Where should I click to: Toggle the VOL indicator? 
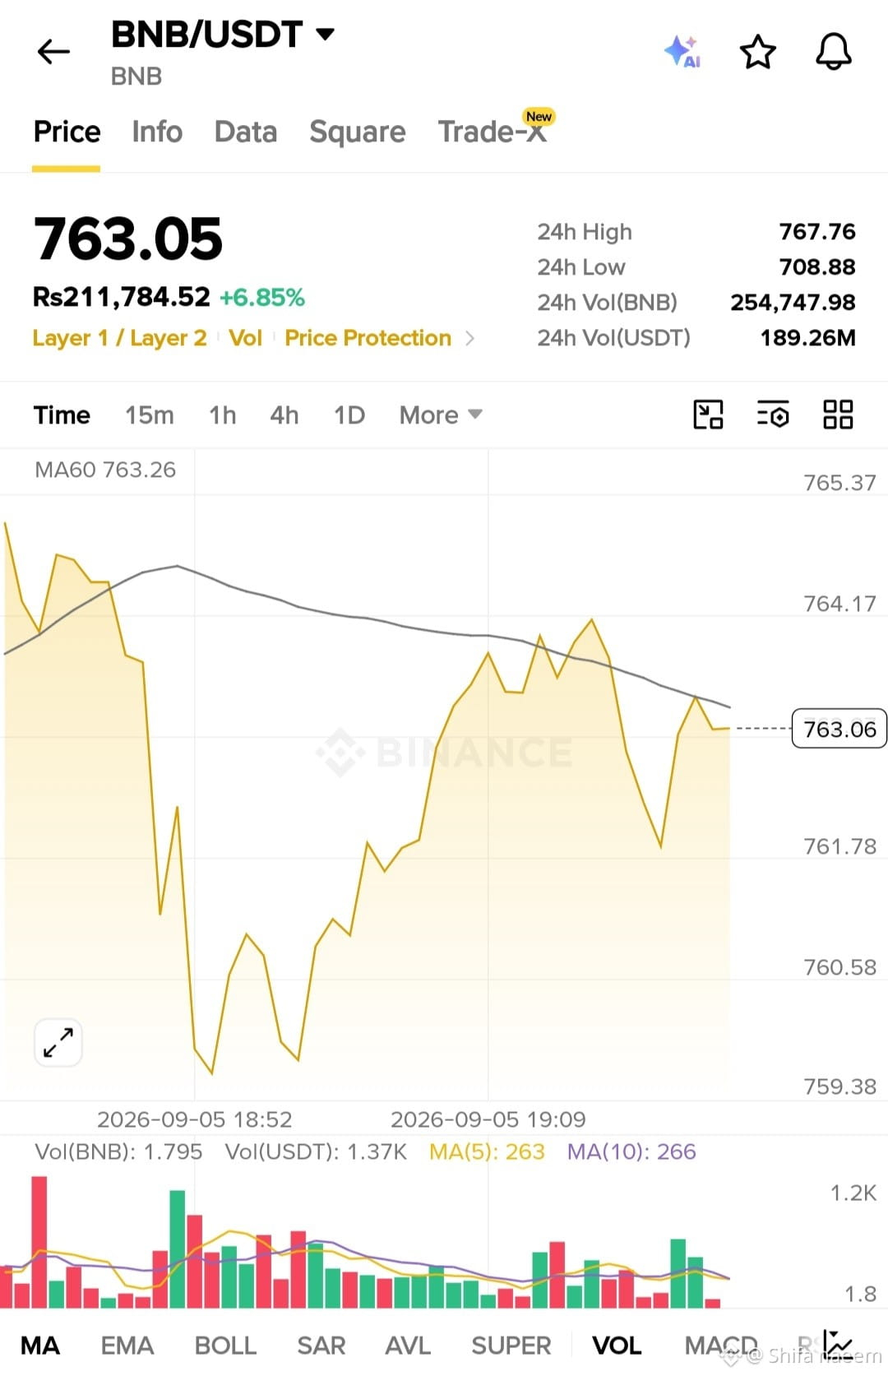pyautogui.click(x=617, y=1346)
